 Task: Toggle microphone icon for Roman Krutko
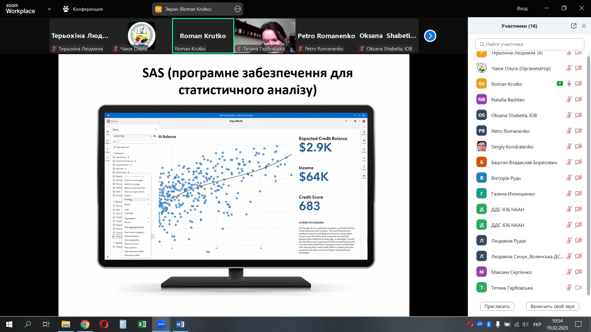pyautogui.click(x=569, y=84)
